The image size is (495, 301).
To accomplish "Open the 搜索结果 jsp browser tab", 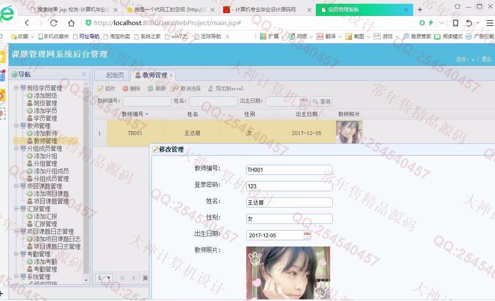I will (73, 10).
